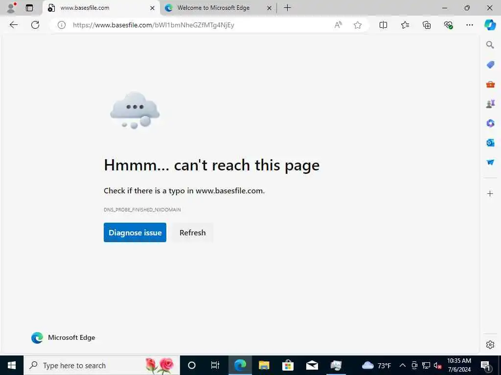Open split screen icon

pyautogui.click(x=383, y=25)
